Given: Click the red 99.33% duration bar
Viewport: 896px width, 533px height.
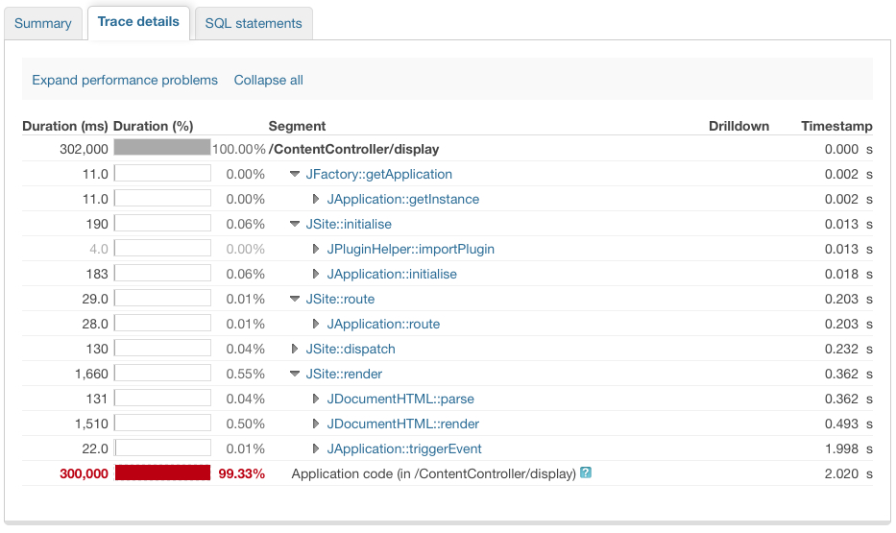Looking at the screenshot, I should (162, 472).
